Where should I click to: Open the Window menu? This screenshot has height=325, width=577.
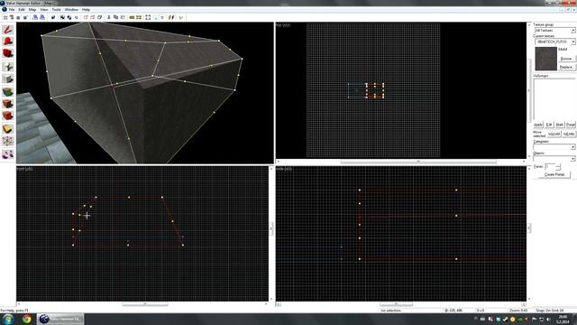tap(71, 10)
